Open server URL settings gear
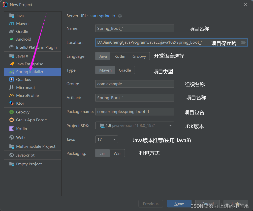 (x=120, y=16)
